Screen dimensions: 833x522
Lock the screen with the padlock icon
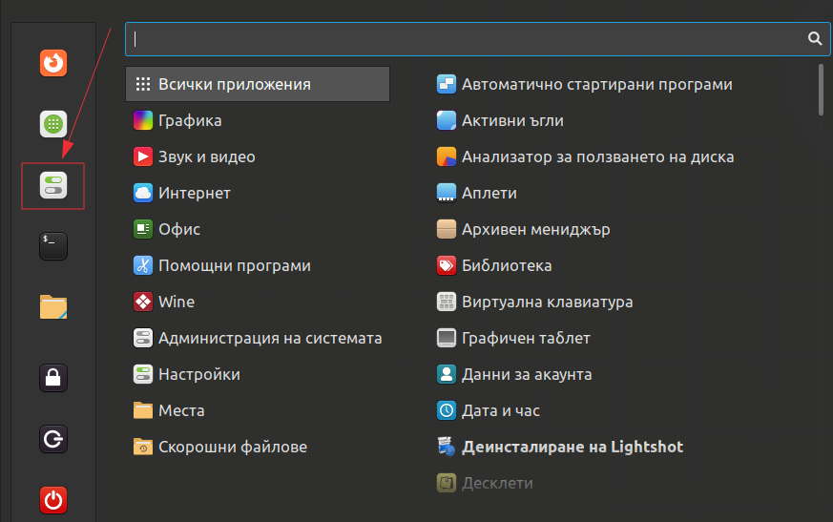(x=53, y=378)
